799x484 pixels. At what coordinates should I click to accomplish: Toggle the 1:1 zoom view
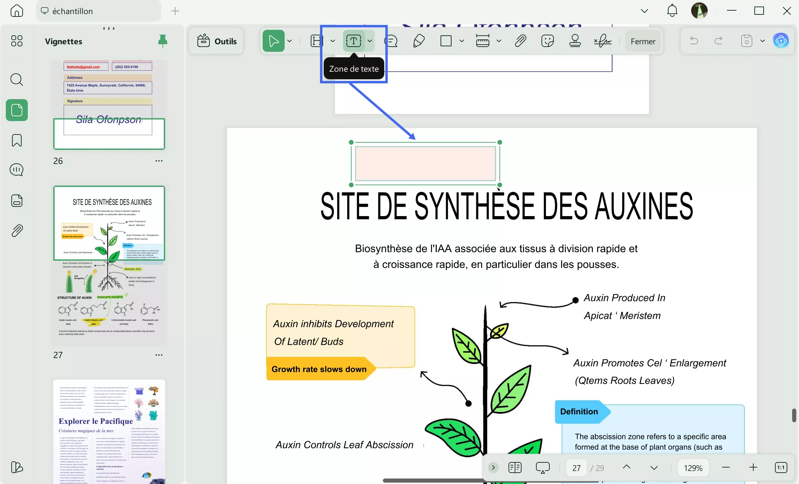[x=781, y=467]
